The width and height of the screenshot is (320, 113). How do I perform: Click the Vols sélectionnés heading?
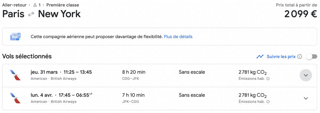click(27, 56)
